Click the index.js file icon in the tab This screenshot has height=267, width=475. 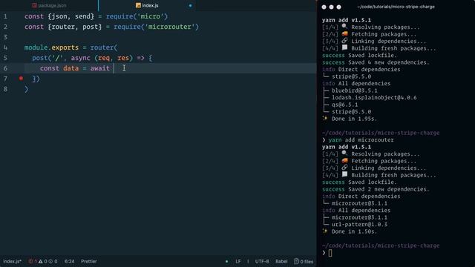point(138,5)
